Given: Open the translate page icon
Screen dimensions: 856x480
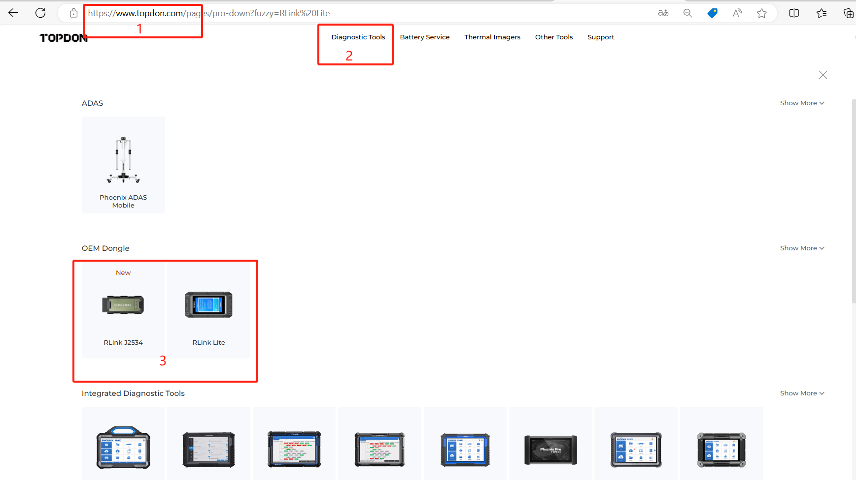Looking at the screenshot, I should click(663, 13).
